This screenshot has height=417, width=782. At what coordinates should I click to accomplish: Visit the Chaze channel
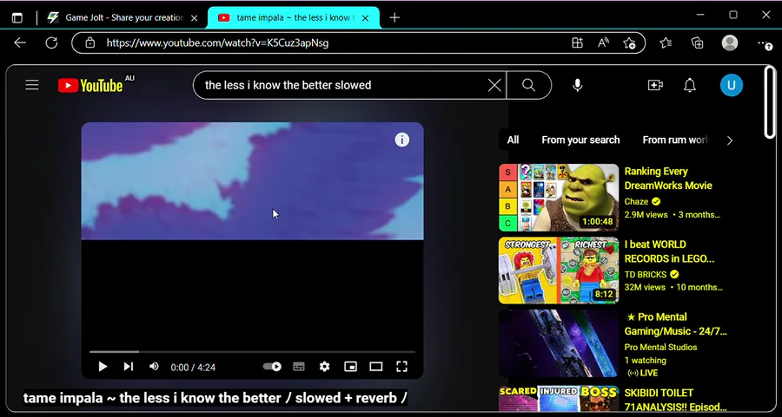pos(636,201)
